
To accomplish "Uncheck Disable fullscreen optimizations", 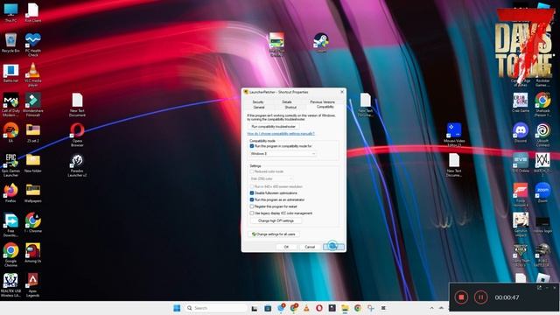I will click(x=252, y=192).
